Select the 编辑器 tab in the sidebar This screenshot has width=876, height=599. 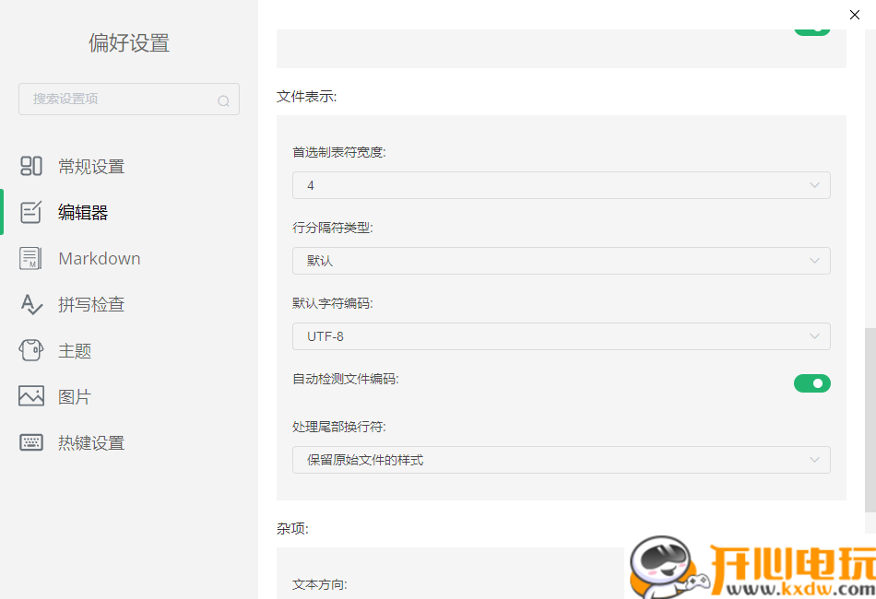click(83, 212)
